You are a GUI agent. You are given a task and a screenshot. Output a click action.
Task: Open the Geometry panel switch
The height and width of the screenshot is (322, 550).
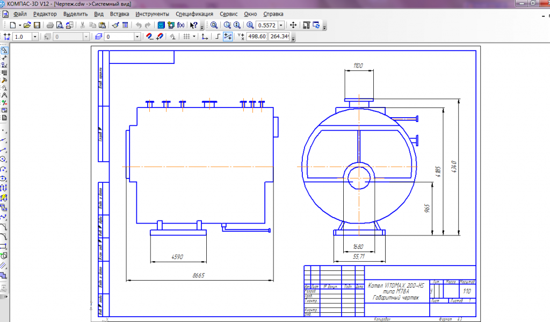point(4,51)
